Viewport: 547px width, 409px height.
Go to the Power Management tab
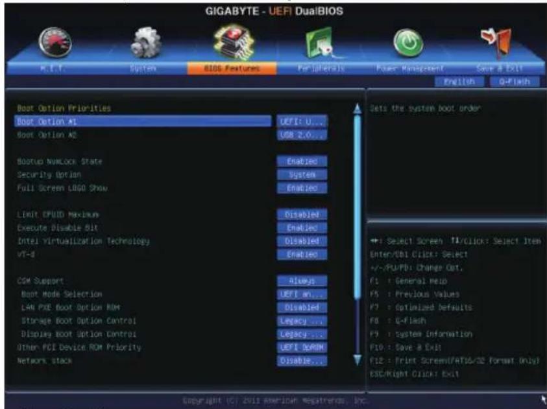pyautogui.click(x=410, y=68)
